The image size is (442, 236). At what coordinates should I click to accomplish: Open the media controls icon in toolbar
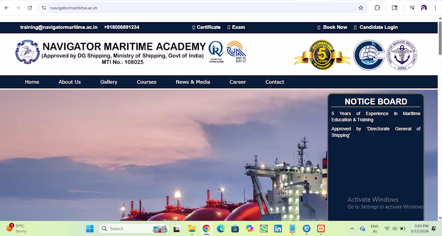(412, 8)
